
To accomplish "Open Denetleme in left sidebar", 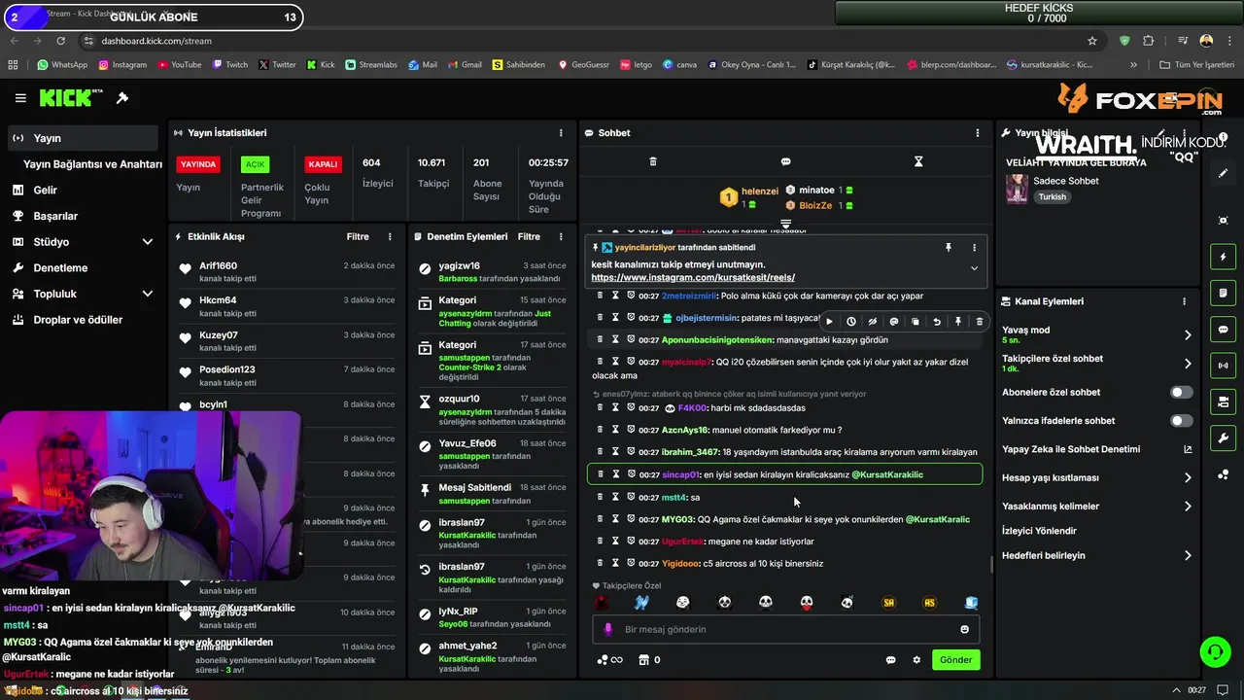I will (x=84, y=268).
